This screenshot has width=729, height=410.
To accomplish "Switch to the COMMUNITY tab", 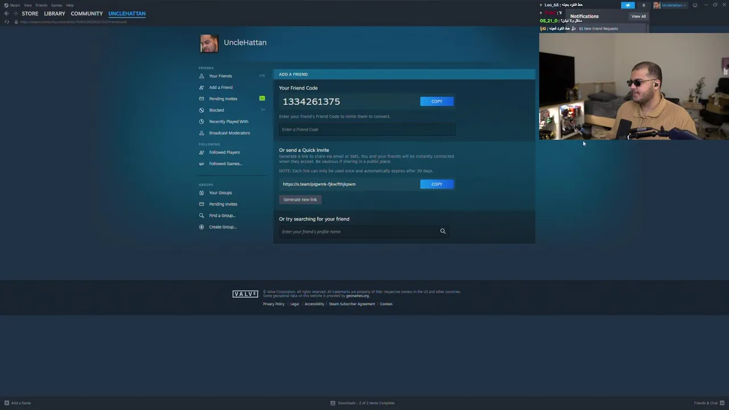I will click(x=87, y=14).
